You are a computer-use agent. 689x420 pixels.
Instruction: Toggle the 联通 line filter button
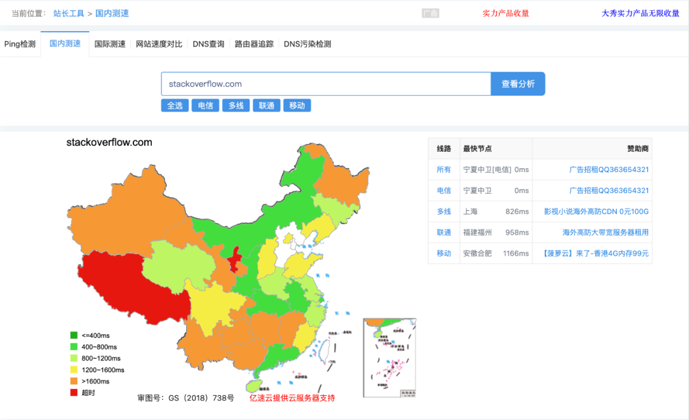point(266,105)
